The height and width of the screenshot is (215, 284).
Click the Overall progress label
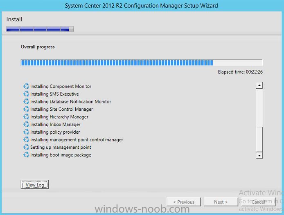[x=38, y=47]
